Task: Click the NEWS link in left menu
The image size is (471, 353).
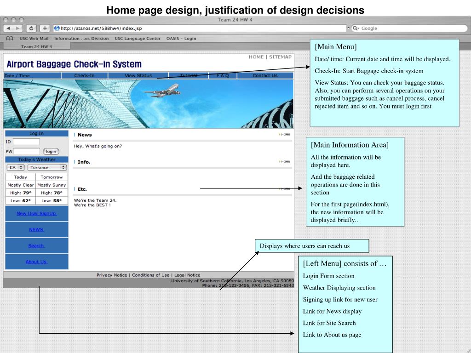Action: [x=37, y=230]
